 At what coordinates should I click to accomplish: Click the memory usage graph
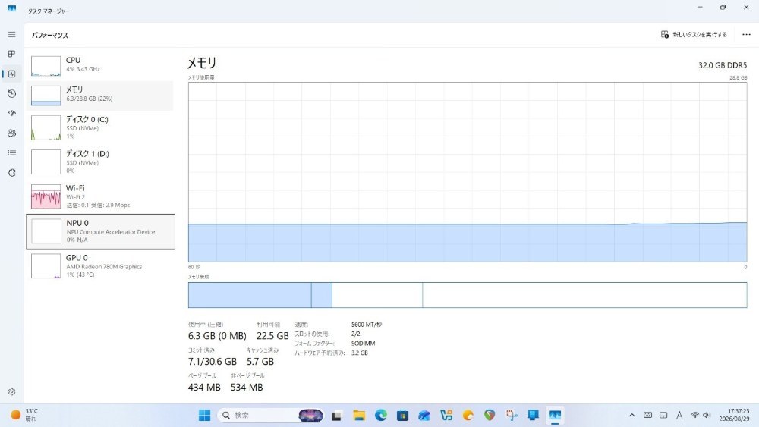[468, 172]
